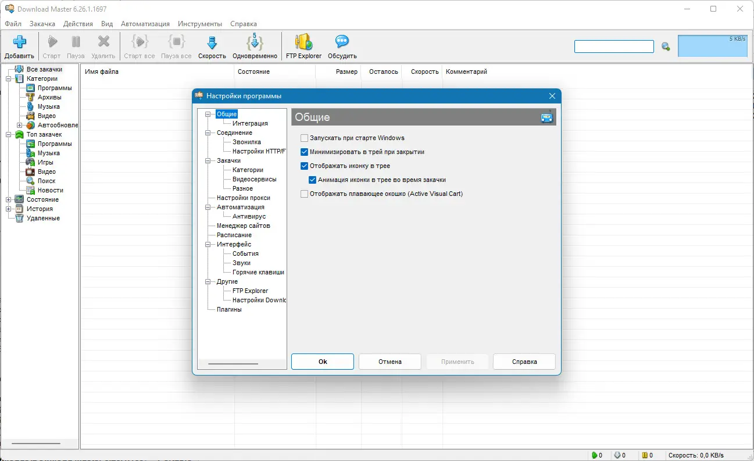
Task: Open Плагины settings page
Action: click(x=229, y=309)
